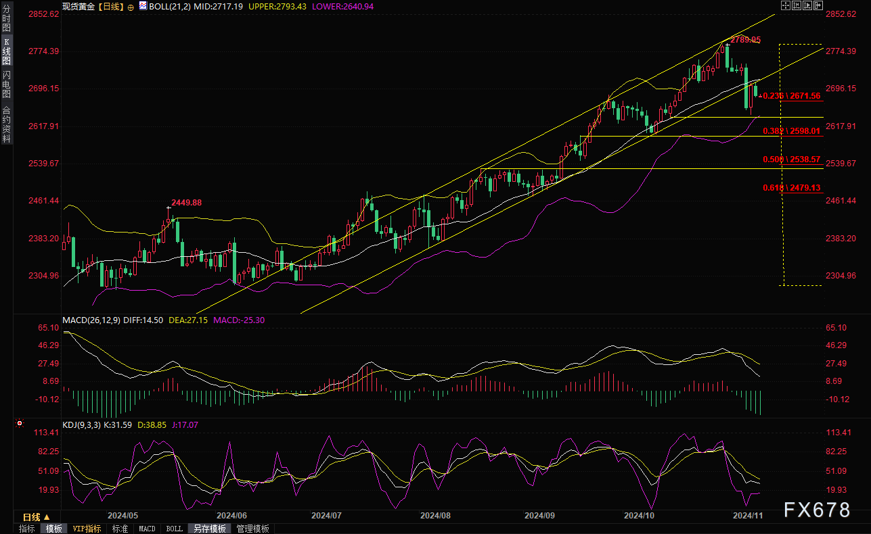Select the 指标 bottom tab
The height and width of the screenshot is (534, 871).
(27, 529)
